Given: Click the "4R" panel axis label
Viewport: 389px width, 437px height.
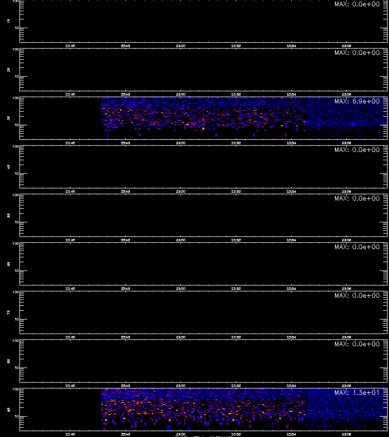Looking at the screenshot, I should pyautogui.click(x=9, y=167).
